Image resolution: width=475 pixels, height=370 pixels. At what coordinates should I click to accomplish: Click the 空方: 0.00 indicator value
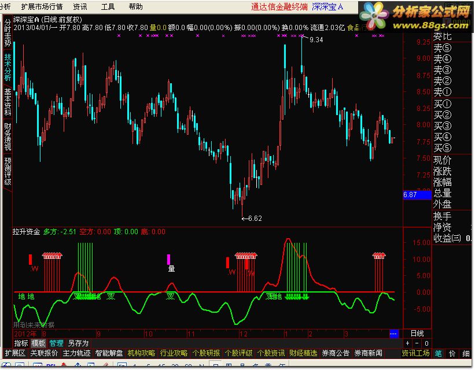(x=95, y=232)
